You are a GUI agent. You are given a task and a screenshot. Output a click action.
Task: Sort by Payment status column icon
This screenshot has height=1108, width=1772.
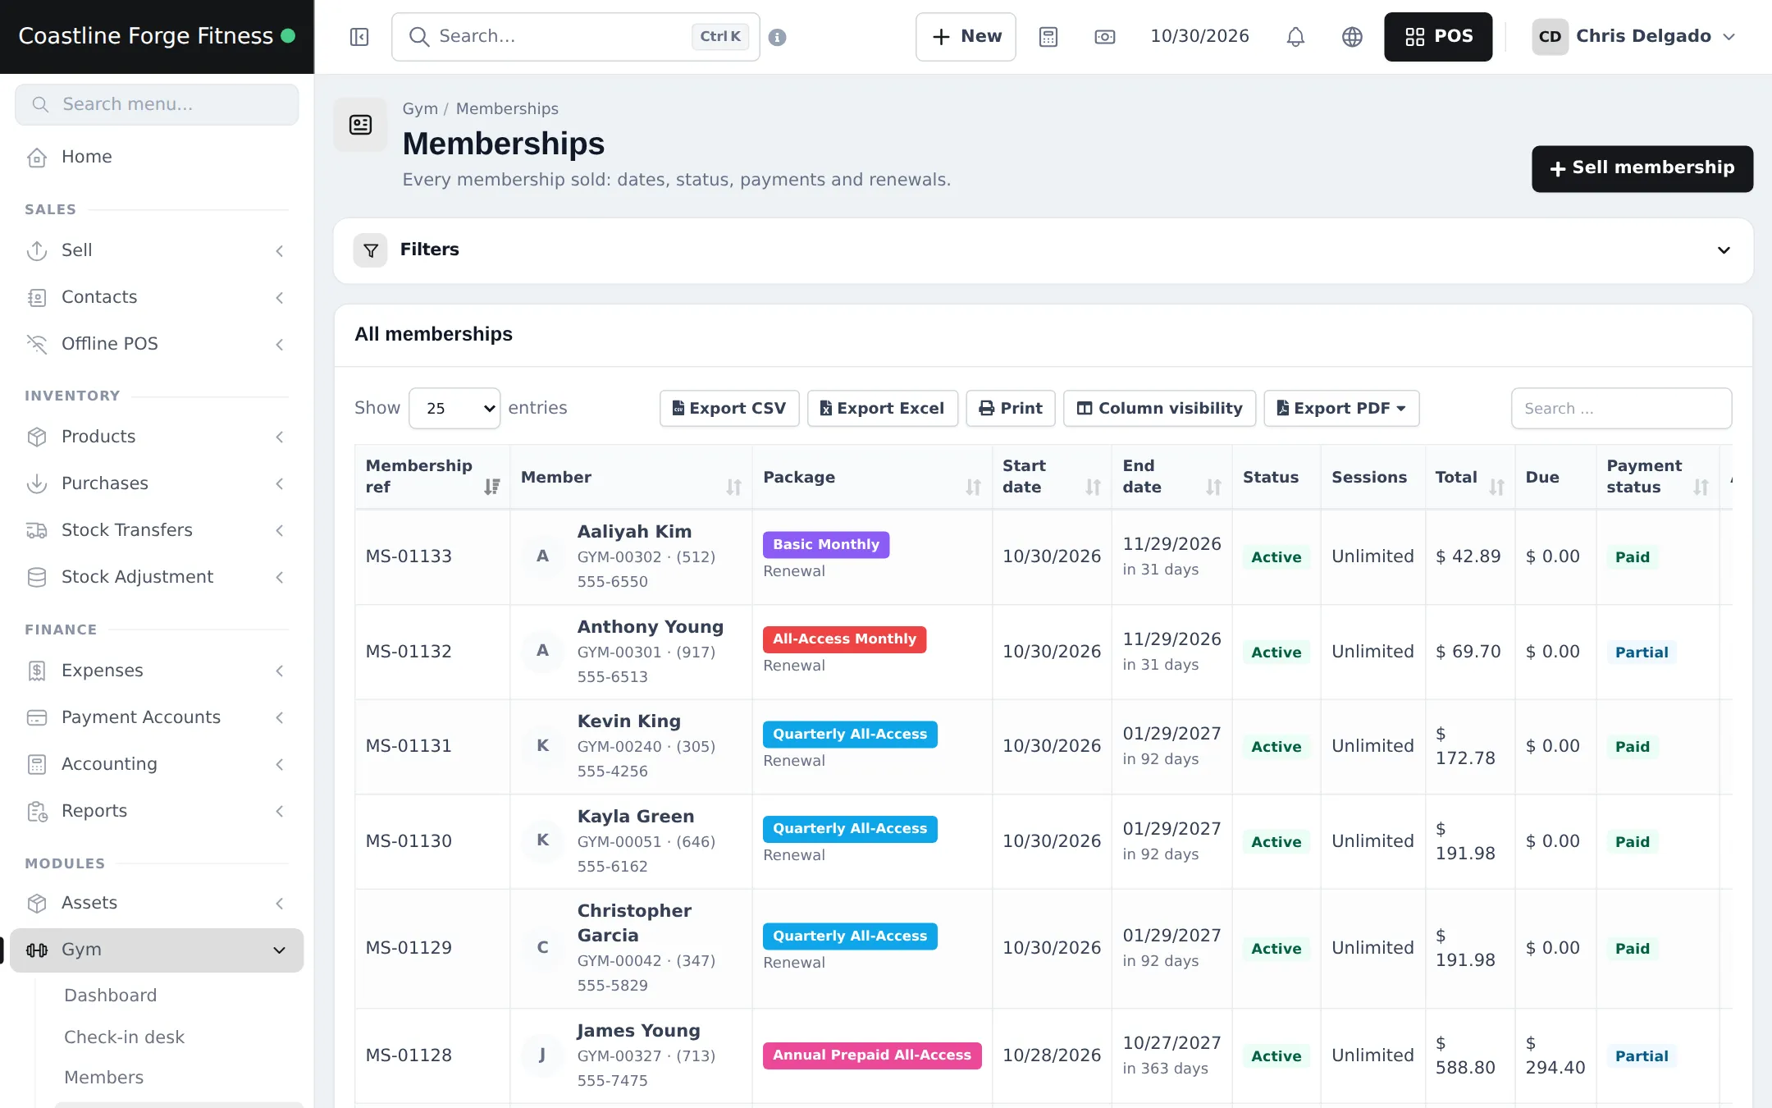[1701, 487]
